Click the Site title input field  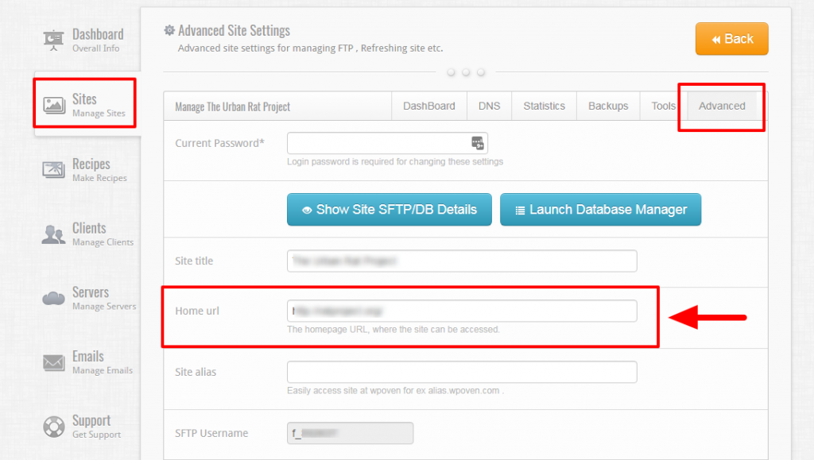462,261
